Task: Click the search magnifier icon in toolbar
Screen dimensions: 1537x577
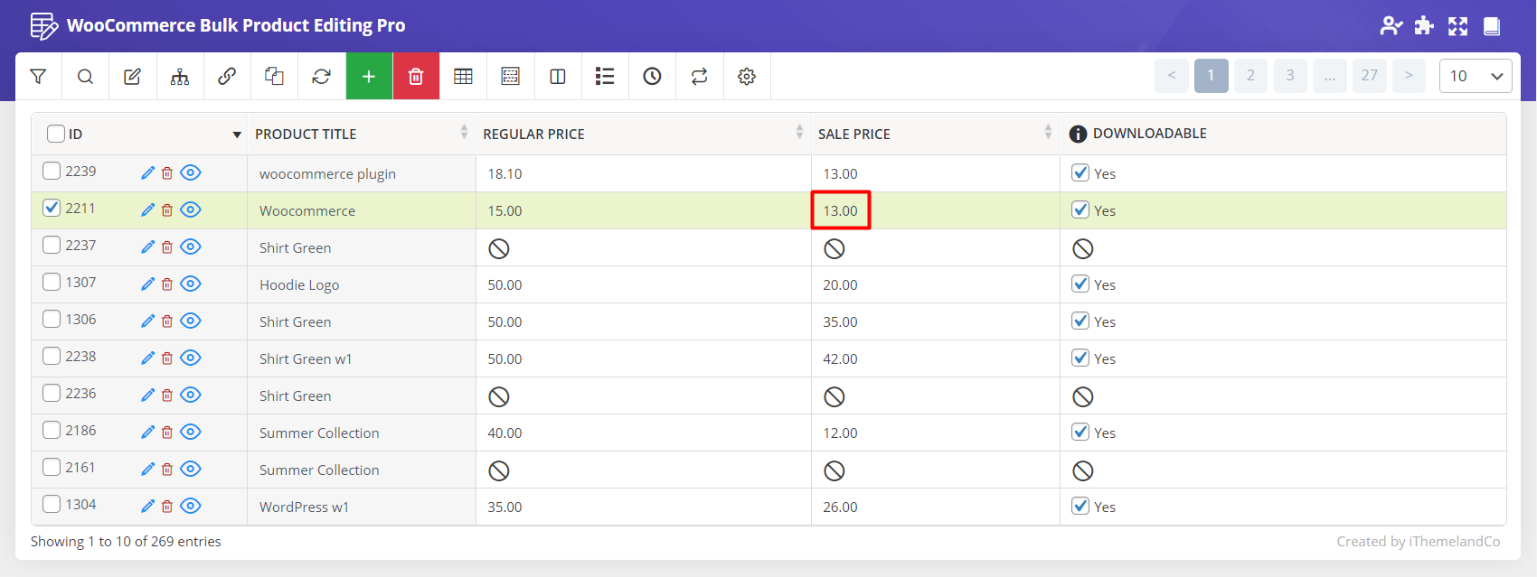Action: 85,77
